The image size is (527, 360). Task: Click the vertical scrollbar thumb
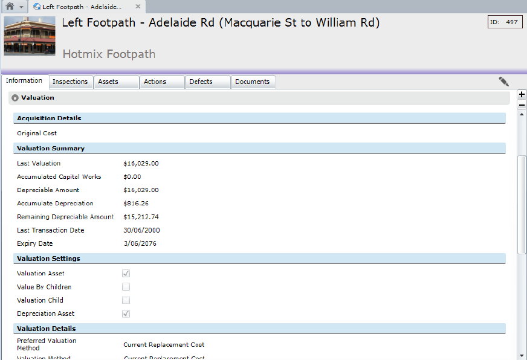coord(522,205)
